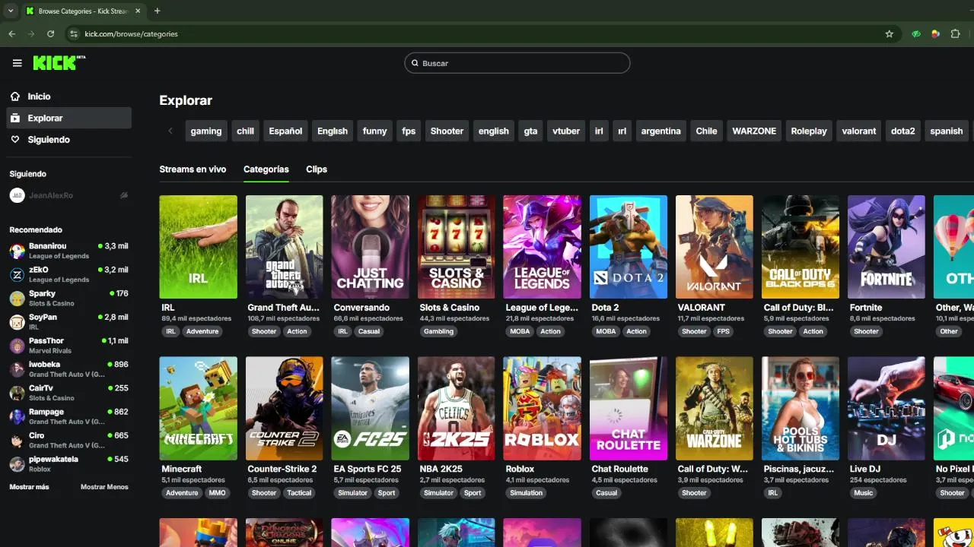Click Bananirou channel avatar

point(17,251)
